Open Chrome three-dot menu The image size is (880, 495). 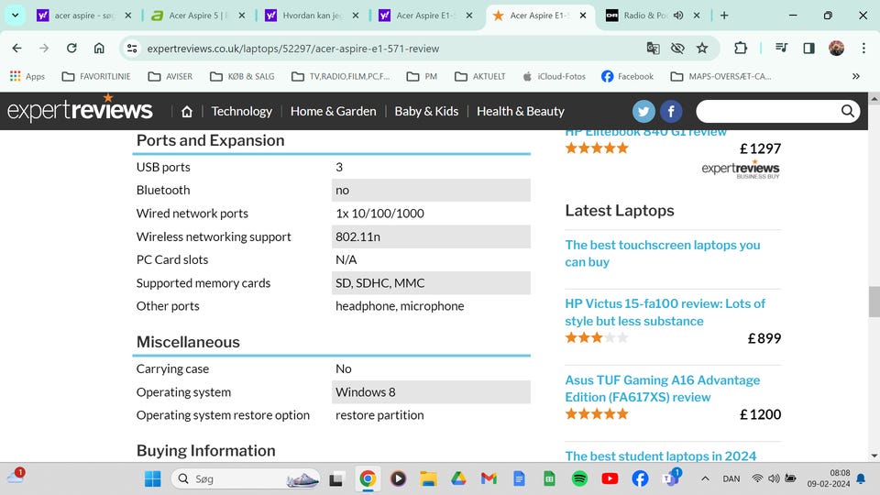pos(863,49)
